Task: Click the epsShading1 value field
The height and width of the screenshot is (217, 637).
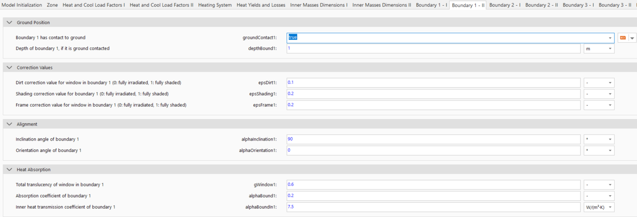Action: (x=433, y=94)
